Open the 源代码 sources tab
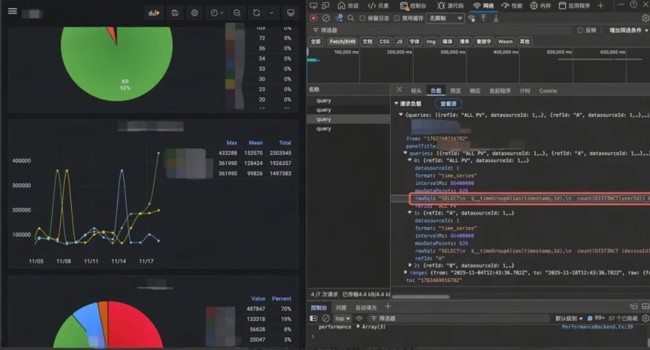650x350 pixels. click(450, 5)
